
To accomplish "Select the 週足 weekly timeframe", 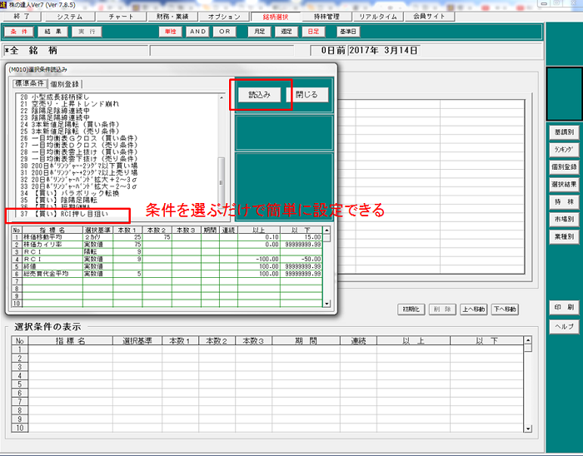I will tap(287, 31).
